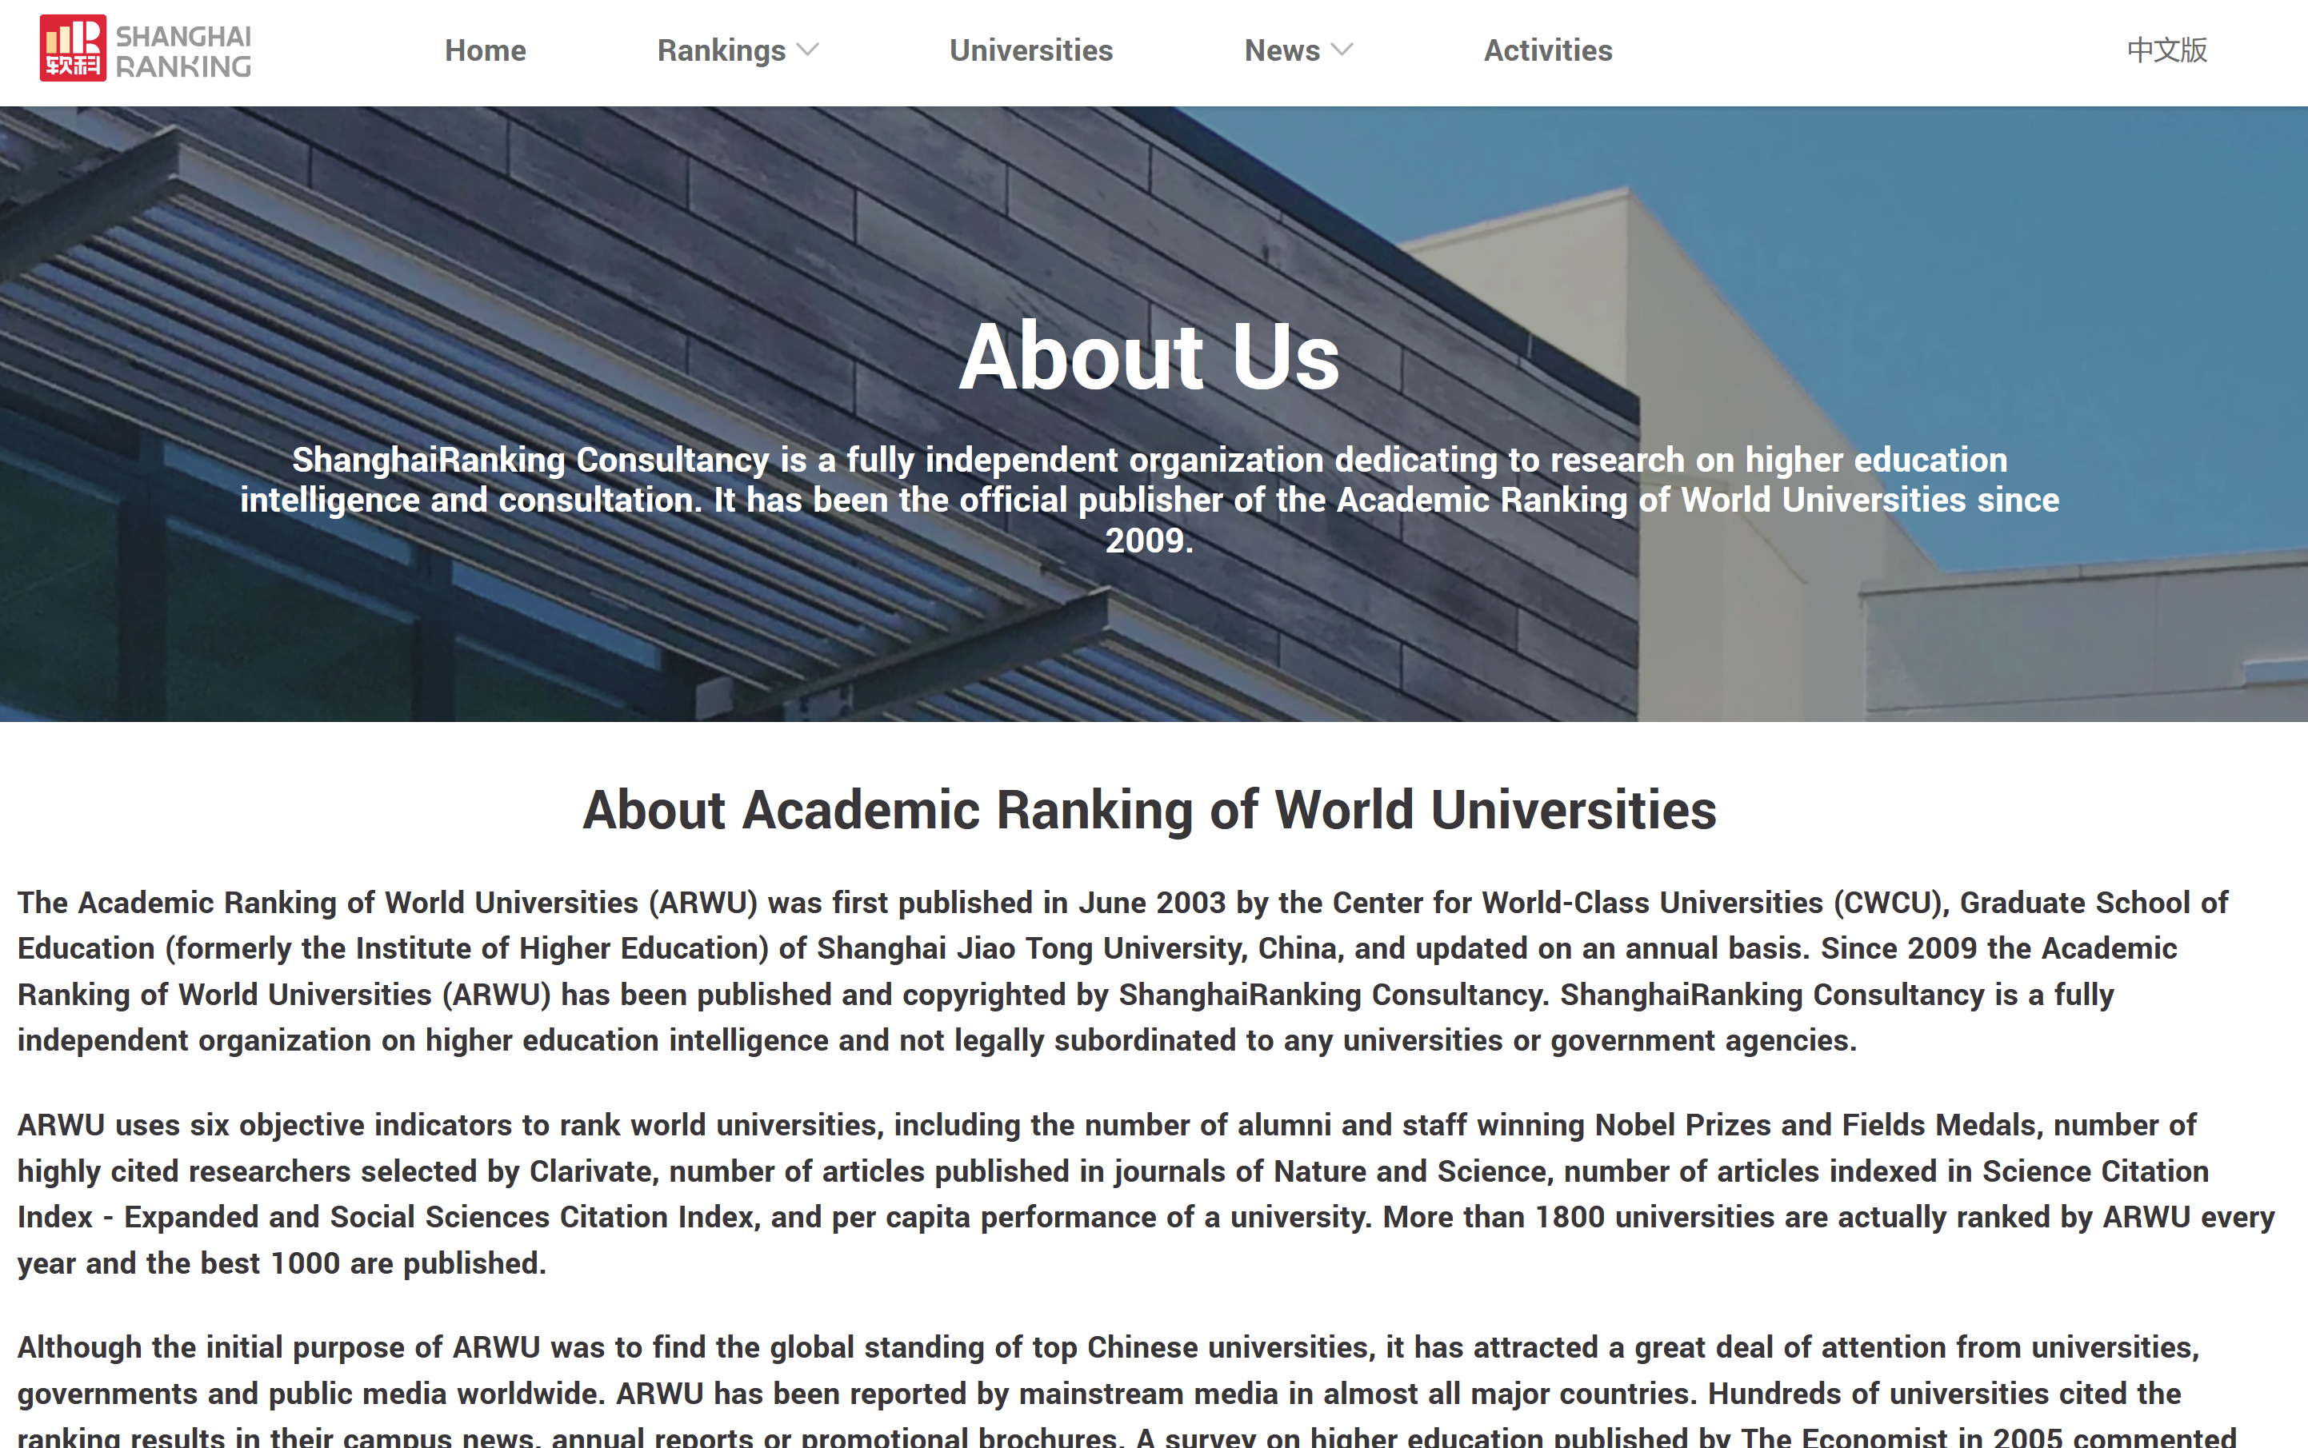The width and height of the screenshot is (2308, 1448).
Task: Click the SHANGHAI RANKING logo text
Action: [x=183, y=50]
